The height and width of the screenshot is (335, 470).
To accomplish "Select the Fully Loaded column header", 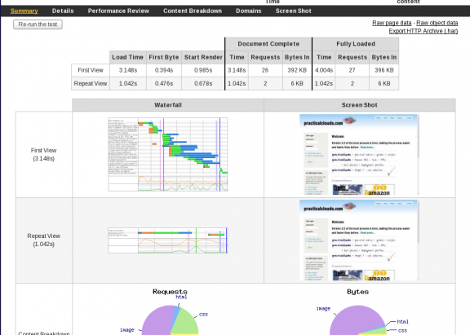I will point(356,44).
